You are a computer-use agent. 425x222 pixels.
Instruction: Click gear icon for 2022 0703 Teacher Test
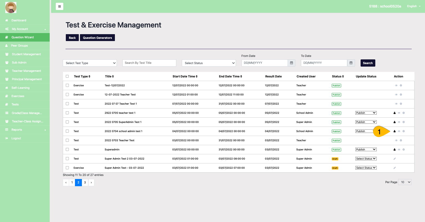401,140
